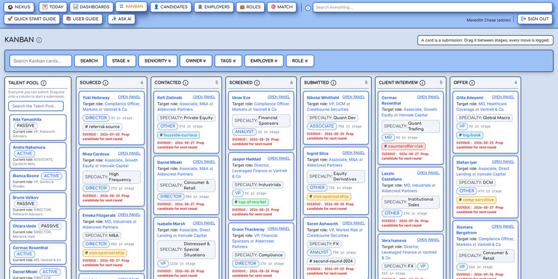Open panel for Xiomara Bergstrom's card
Viewport: 558px width, 279px height.
pyautogui.click(x=503, y=227)
